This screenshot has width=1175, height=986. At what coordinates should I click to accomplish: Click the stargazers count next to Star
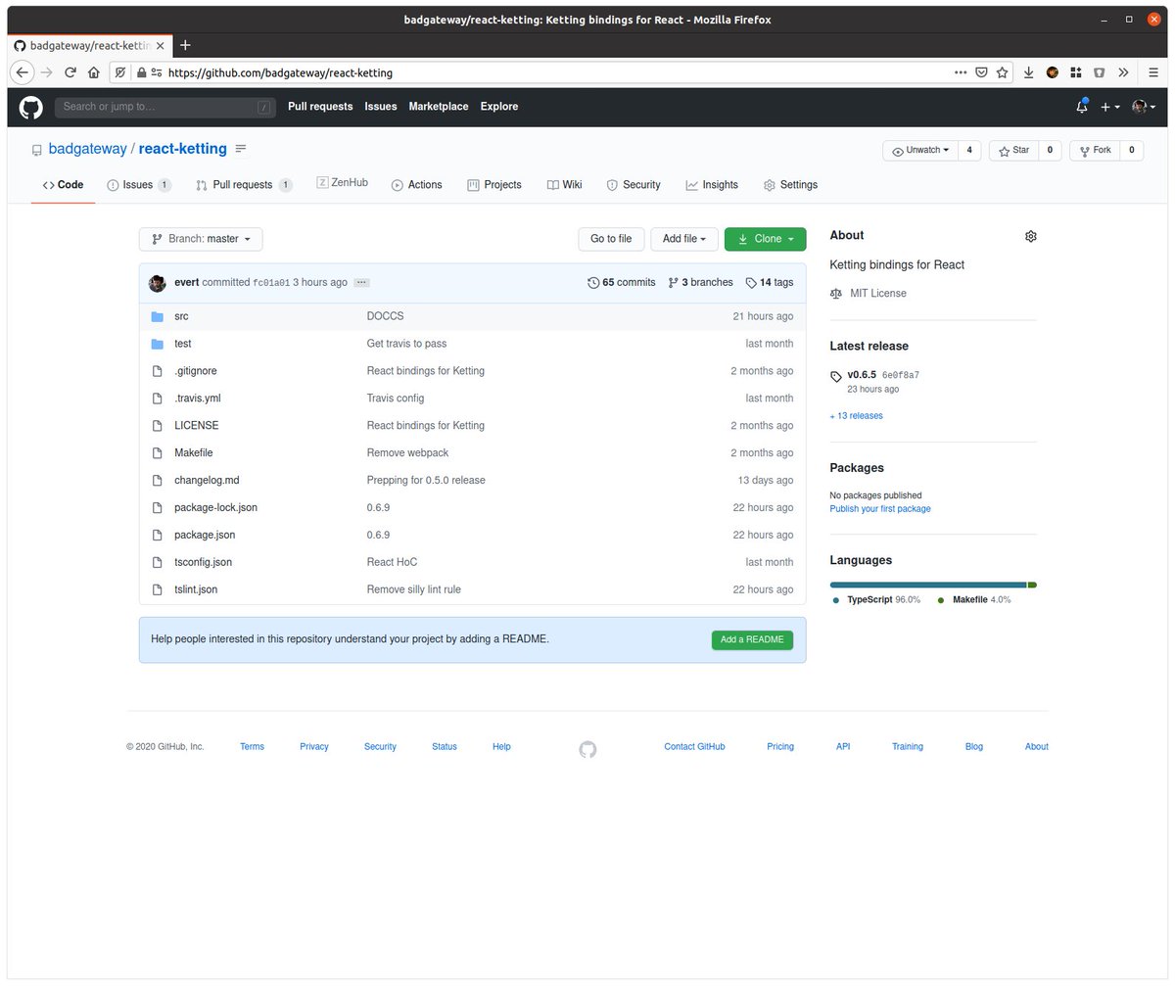[1050, 150]
